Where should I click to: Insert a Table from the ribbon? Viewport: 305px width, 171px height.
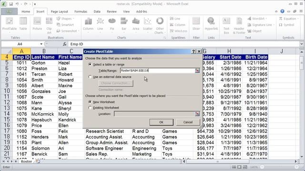pyautogui.click(x=23, y=24)
